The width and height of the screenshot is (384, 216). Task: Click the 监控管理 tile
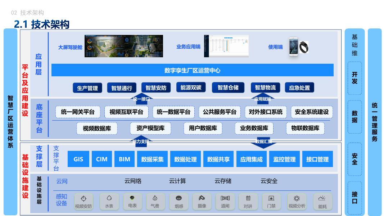pyautogui.click(x=284, y=159)
